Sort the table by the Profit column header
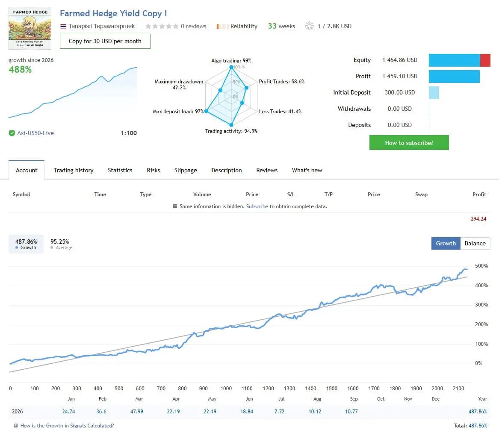The image size is (499, 439). 479,194
